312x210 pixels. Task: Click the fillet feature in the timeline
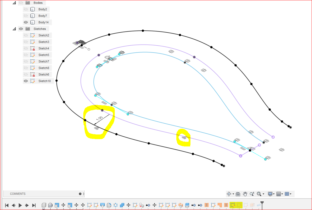click(109, 205)
